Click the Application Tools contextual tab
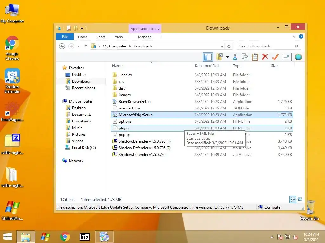This screenshot has height=243, width=325. (145, 29)
